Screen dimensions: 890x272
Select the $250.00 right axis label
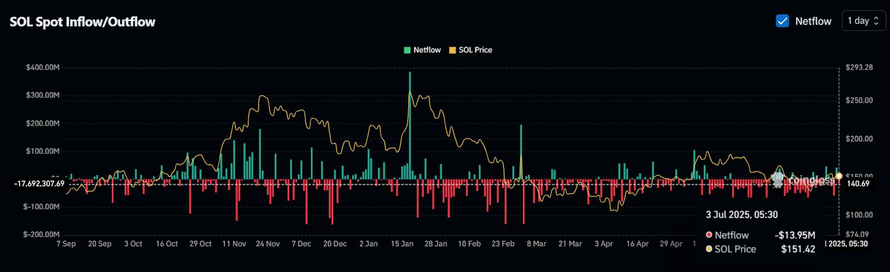point(859,100)
